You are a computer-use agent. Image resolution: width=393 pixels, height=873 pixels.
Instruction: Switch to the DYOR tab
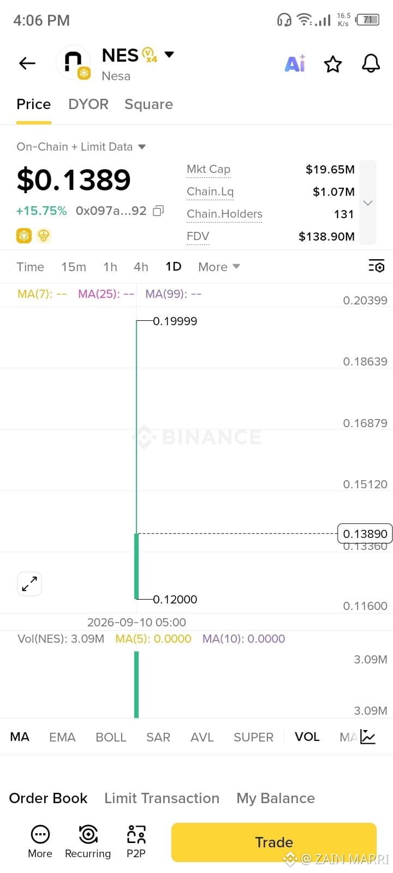pyautogui.click(x=88, y=104)
